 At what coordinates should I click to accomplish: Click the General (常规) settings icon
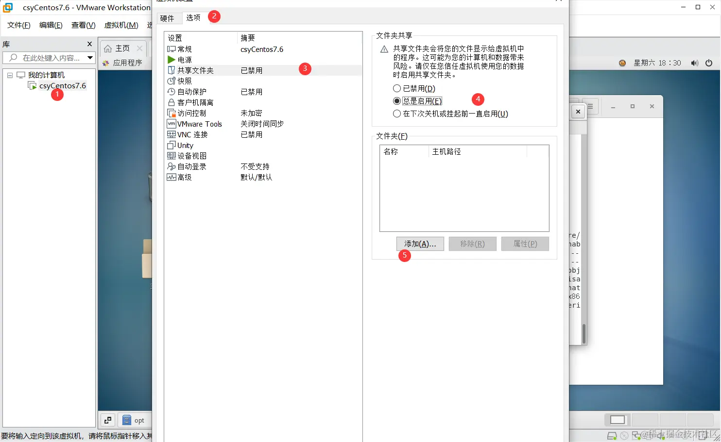(x=171, y=49)
